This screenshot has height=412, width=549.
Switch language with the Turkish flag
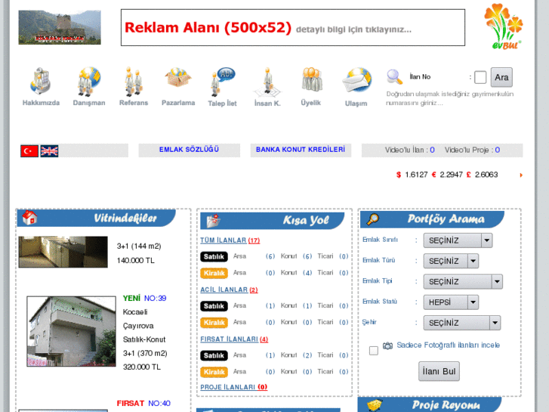[x=29, y=151]
